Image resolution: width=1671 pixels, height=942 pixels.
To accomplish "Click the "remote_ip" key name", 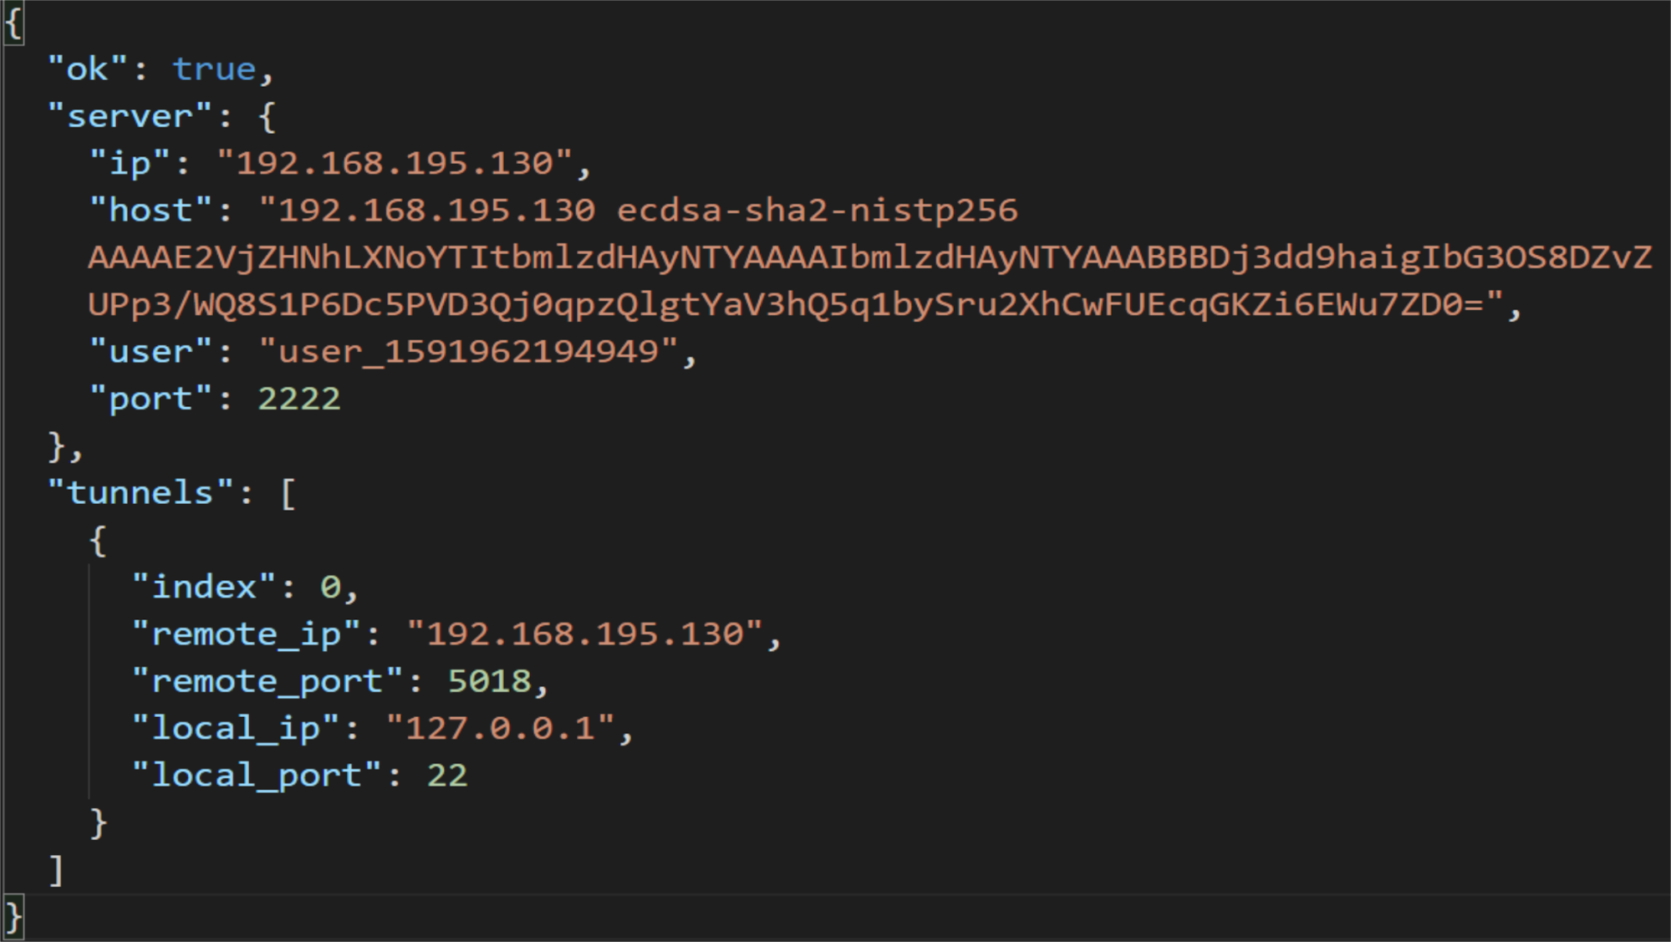I will (246, 634).
